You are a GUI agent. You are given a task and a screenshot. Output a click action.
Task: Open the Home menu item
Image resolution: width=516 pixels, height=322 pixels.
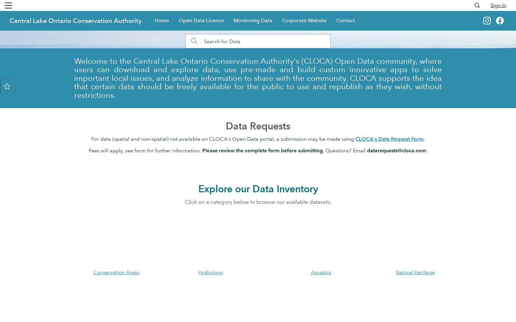(x=162, y=21)
